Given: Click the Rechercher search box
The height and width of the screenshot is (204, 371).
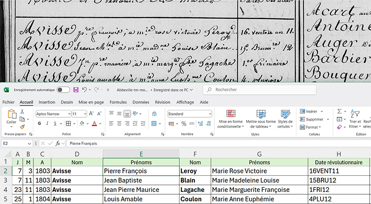Looking at the screenshot, I should pyautogui.click(x=260, y=89).
